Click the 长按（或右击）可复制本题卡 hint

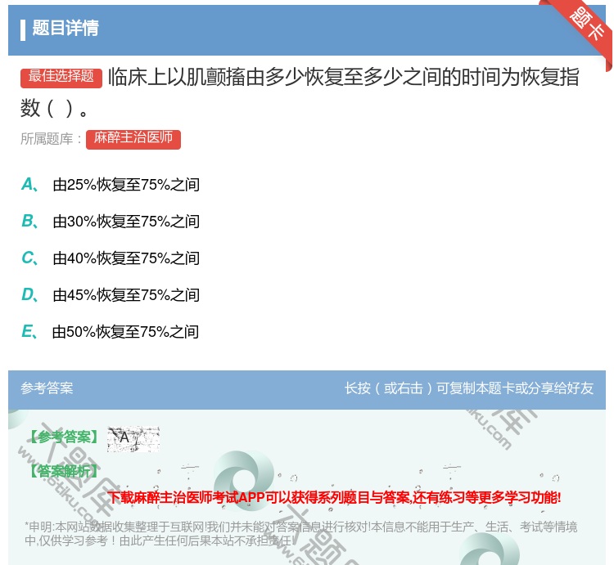[x=469, y=388]
